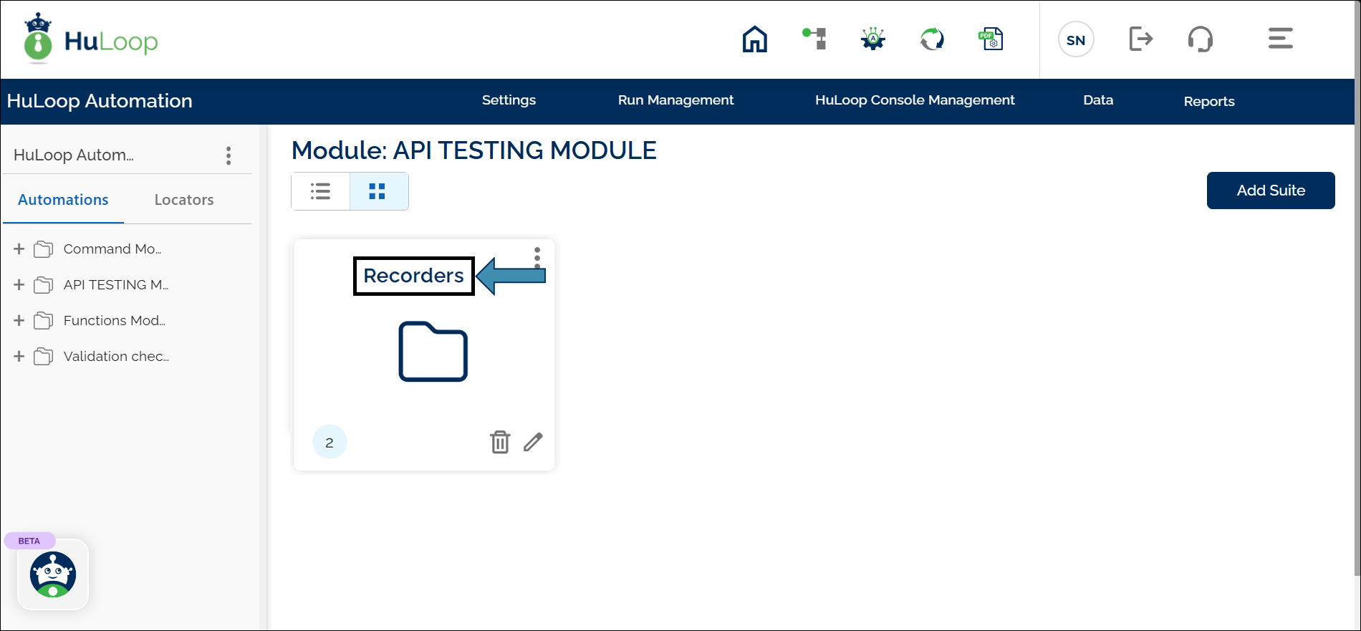The height and width of the screenshot is (631, 1361).
Task: Expand the Command Module tree node
Action: click(x=19, y=249)
